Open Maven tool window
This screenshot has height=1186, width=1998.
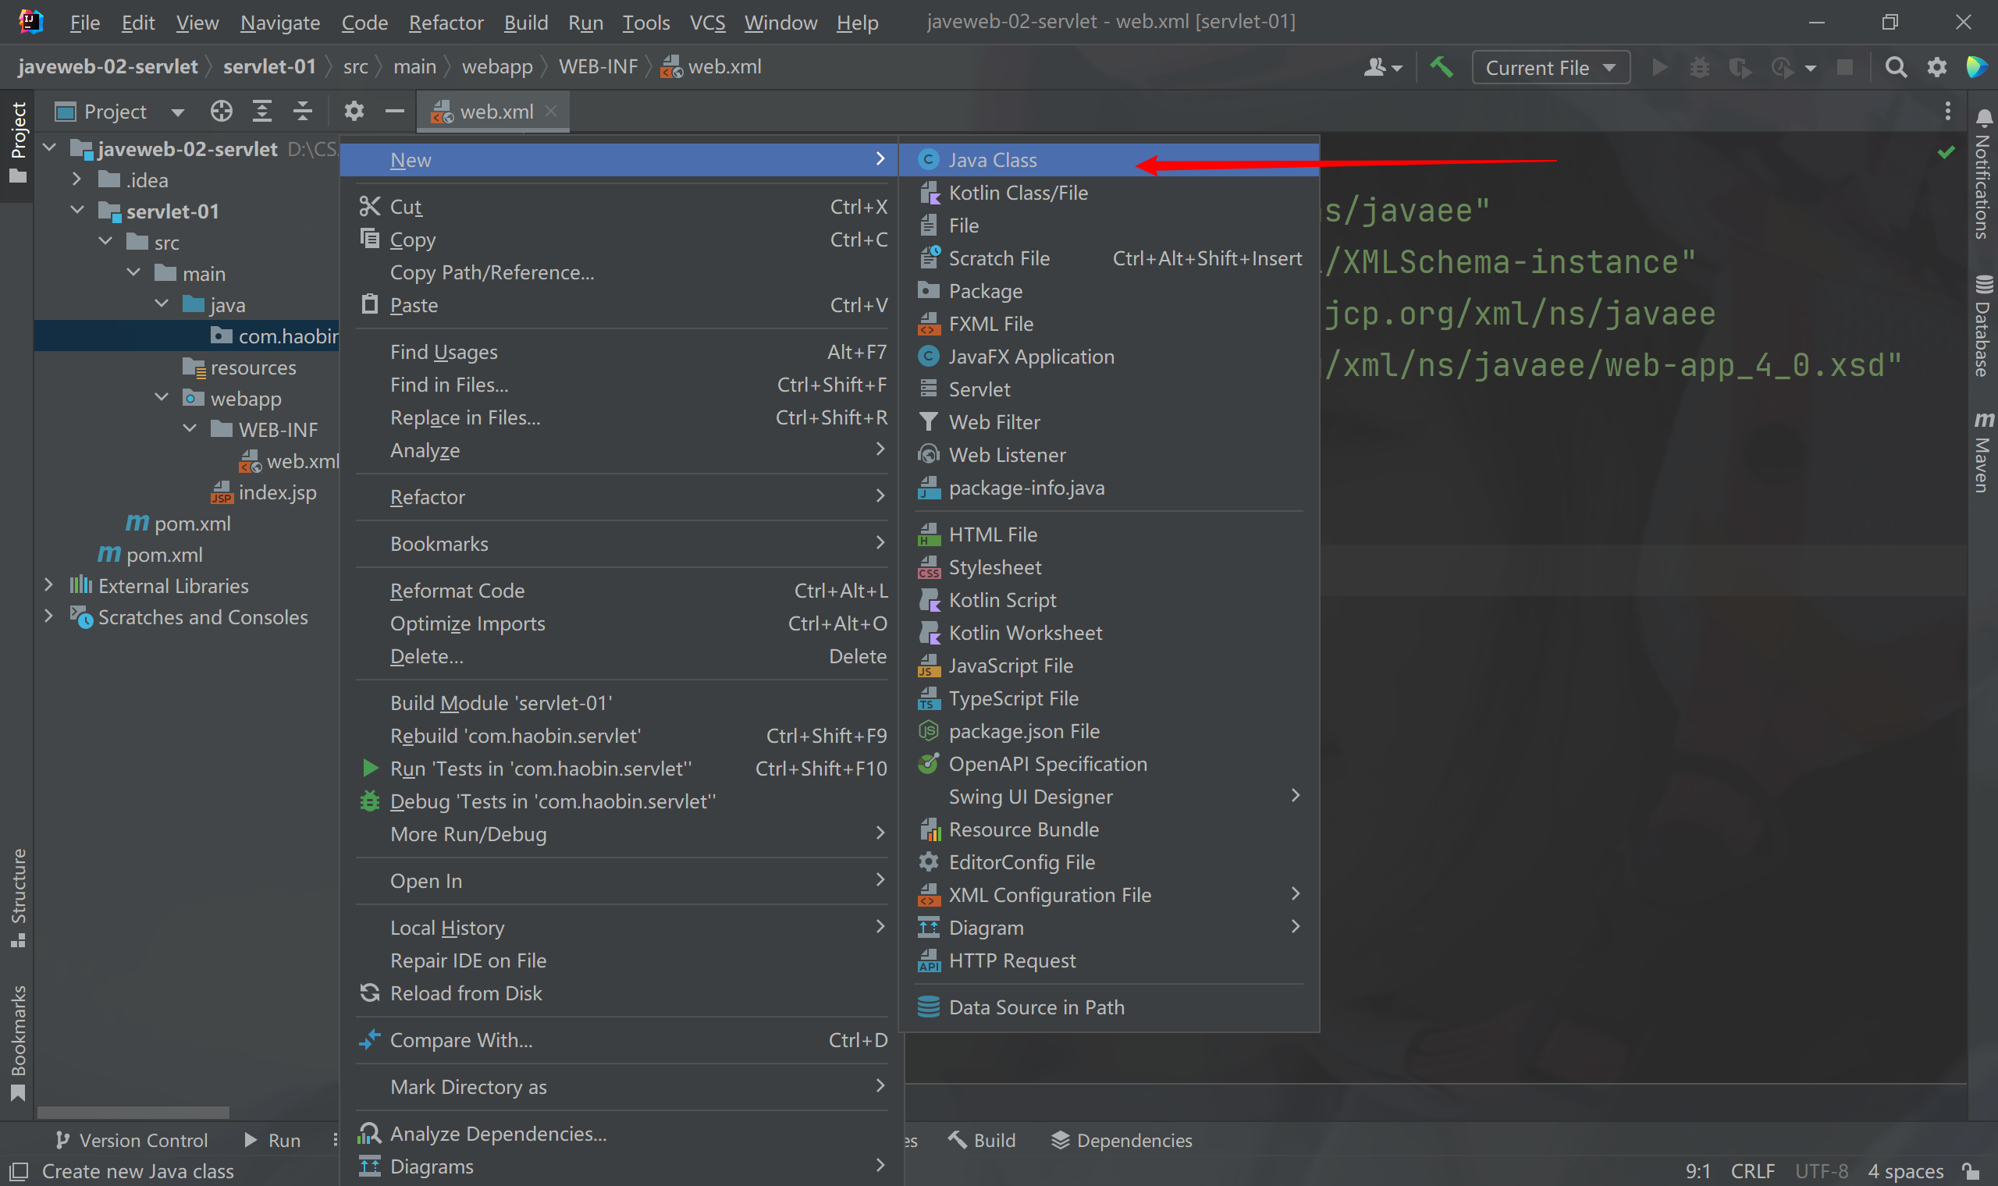[1983, 453]
